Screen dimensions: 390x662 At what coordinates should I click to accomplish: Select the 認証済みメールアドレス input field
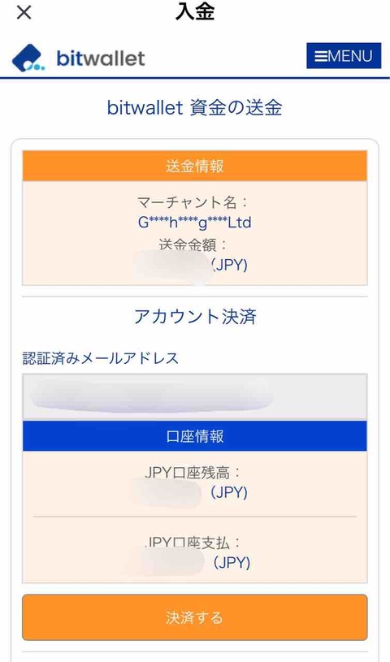(x=195, y=396)
